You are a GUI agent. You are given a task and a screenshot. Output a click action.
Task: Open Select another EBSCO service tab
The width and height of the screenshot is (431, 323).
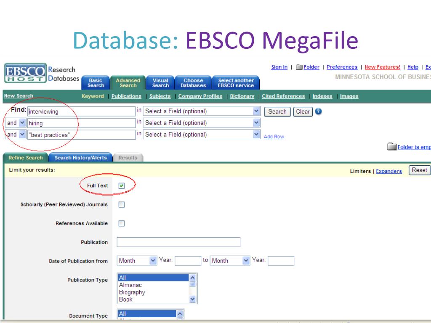pos(236,83)
